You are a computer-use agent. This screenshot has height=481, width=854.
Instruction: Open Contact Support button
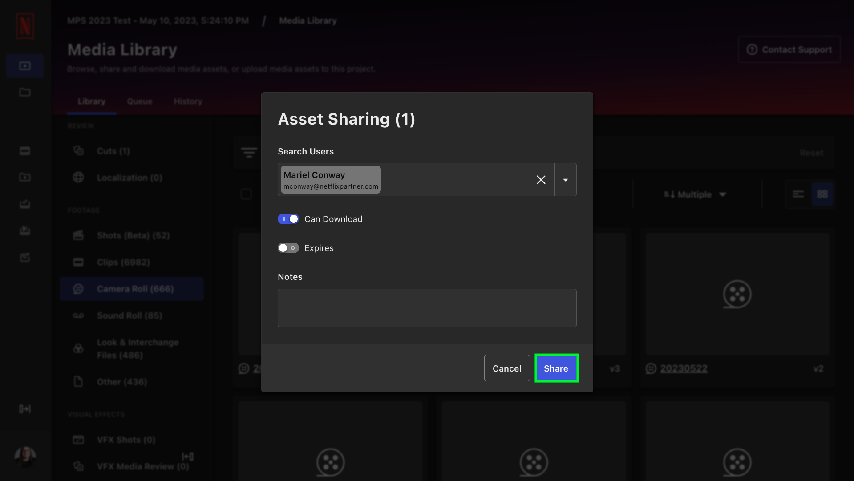pyautogui.click(x=789, y=49)
